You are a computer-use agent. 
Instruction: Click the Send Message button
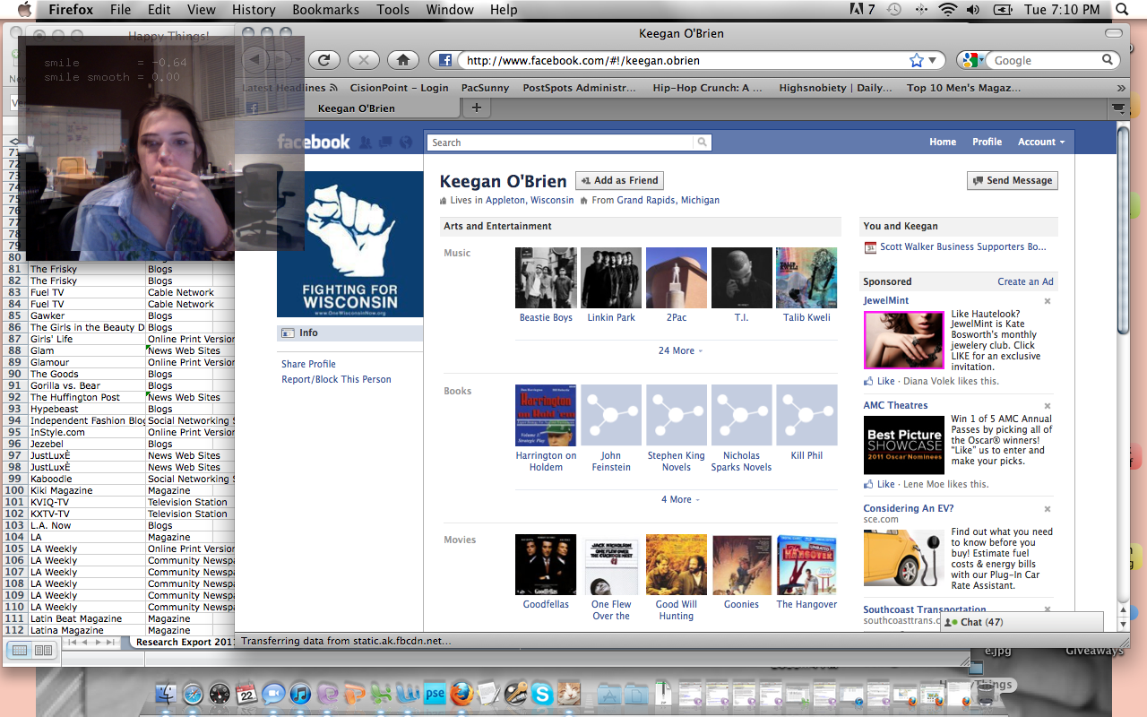coord(1012,180)
